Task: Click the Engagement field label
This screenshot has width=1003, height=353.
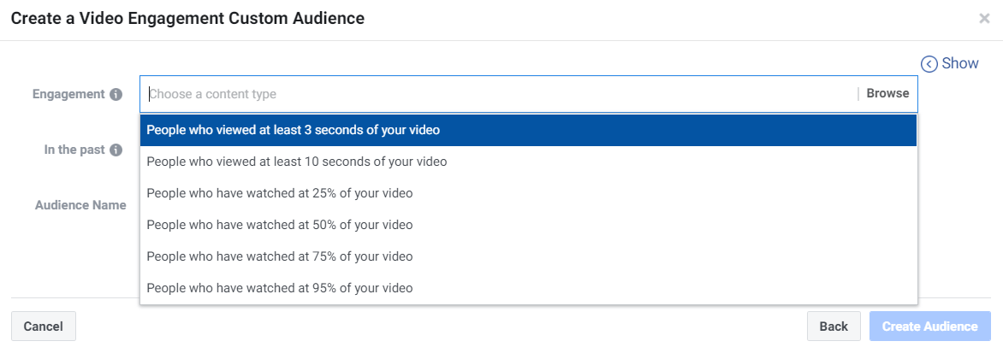Action: 68,95
